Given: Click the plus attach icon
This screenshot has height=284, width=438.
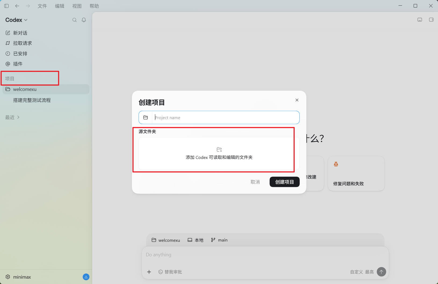Looking at the screenshot, I should (x=149, y=272).
